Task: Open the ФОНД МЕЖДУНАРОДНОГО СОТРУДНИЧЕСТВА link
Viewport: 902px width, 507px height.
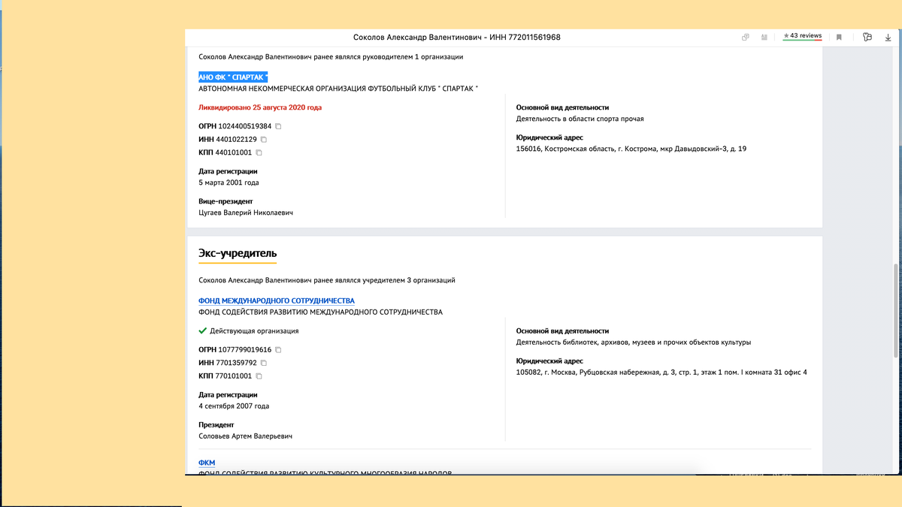Action: (x=277, y=300)
